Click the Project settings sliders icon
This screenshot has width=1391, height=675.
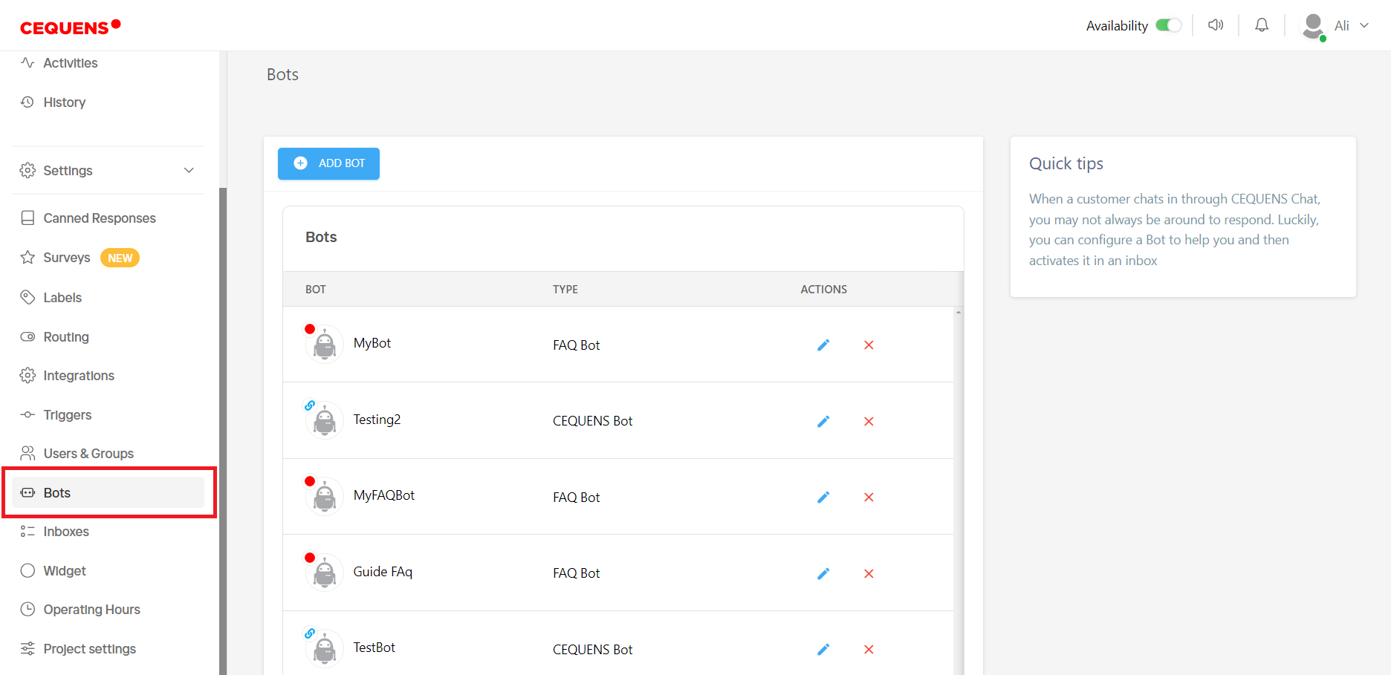point(27,648)
